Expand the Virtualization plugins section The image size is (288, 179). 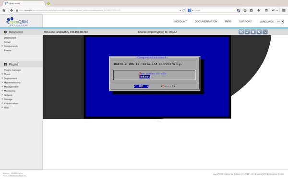(x=11, y=103)
